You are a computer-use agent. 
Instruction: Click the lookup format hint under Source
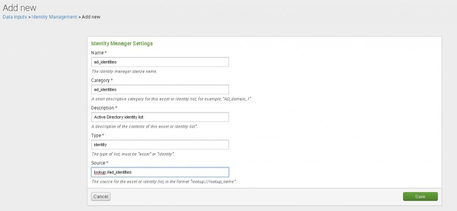pyautogui.click(x=164, y=182)
